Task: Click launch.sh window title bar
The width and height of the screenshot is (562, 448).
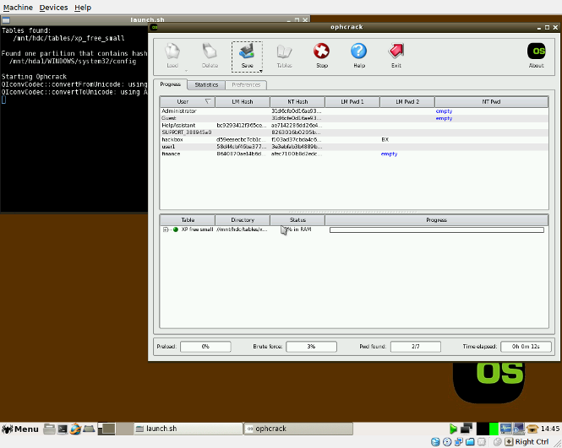Action: click(147, 19)
